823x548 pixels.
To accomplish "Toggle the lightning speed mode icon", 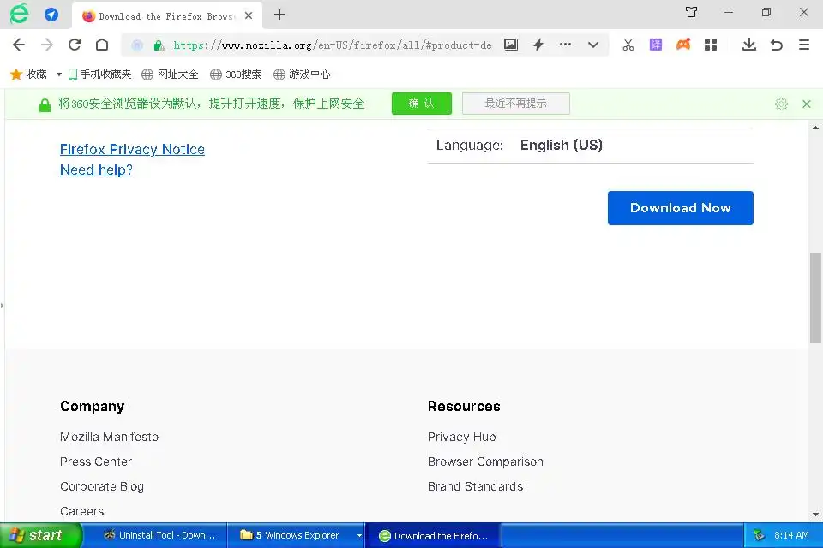I will click(x=538, y=45).
